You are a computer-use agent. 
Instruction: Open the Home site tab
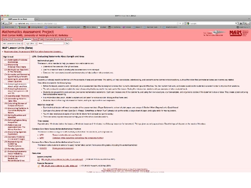(x=5, y=39)
